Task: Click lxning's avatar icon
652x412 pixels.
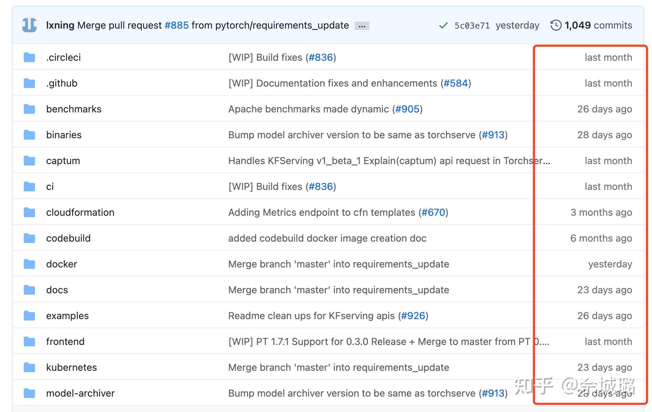Action: point(29,25)
